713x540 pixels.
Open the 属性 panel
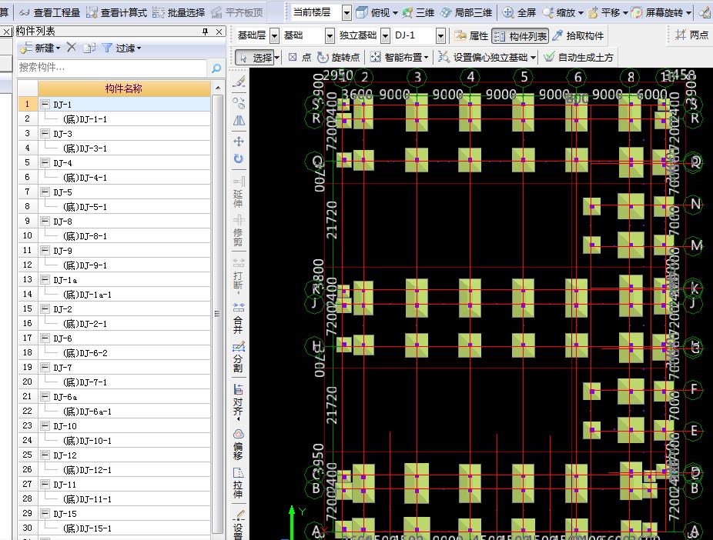471,35
